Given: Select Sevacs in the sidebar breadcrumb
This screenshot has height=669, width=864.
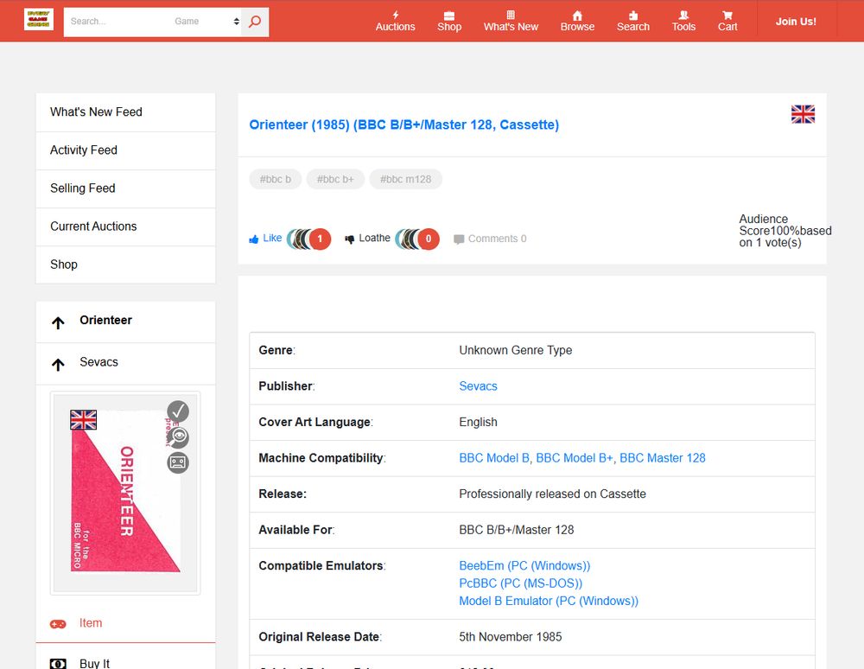Looking at the screenshot, I should coord(98,361).
